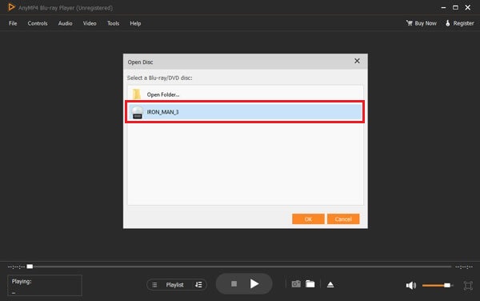Click the playback progress bar handle
The height and width of the screenshot is (301, 480).
click(x=30, y=267)
